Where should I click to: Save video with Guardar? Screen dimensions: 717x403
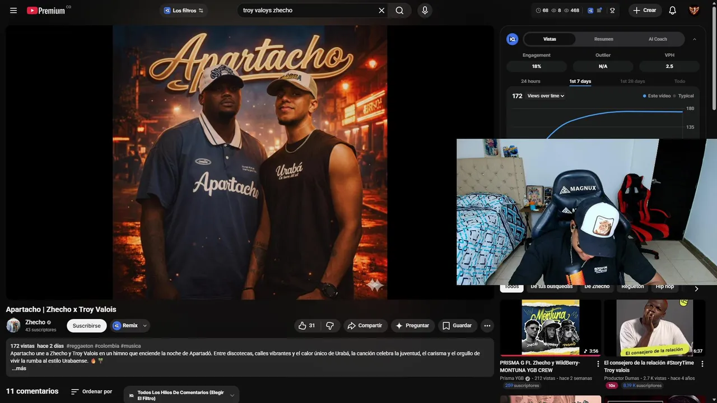[x=457, y=326]
